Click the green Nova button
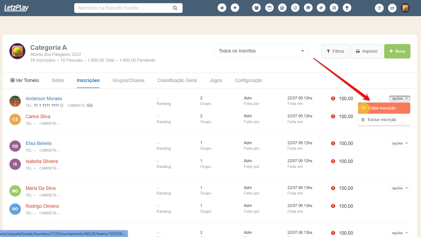 [397, 51]
